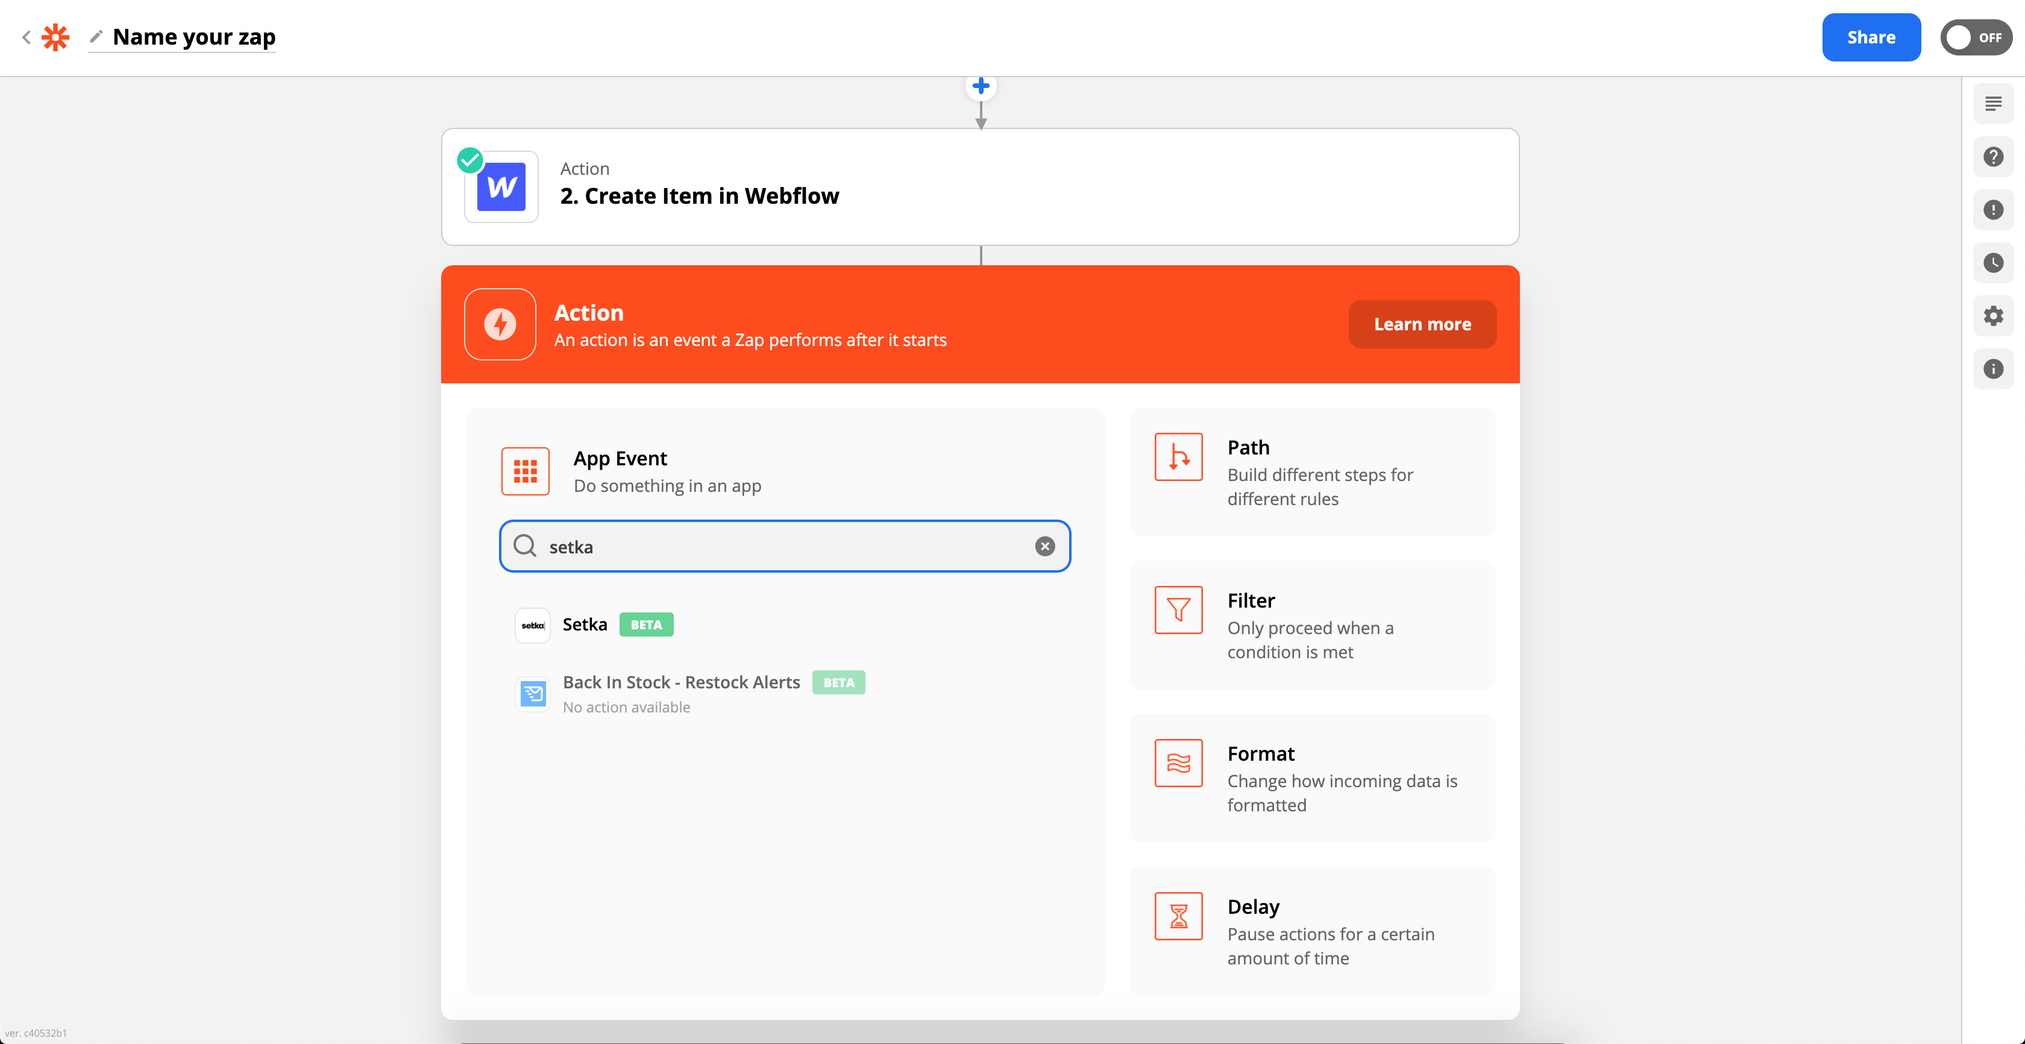Image resolution: width=2025 pixels, height=1044 pixels.
Task: Click the green checkmark on the Webflow step
Action: pos(470,160)
